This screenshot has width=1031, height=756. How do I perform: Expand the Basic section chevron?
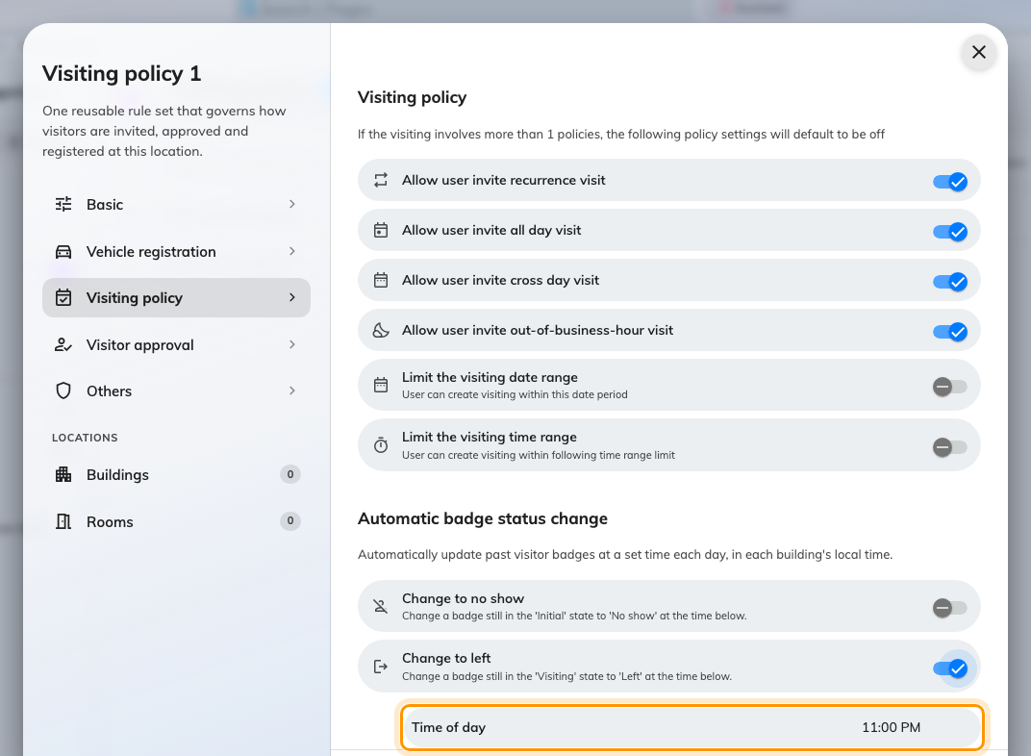pos(292,205)
